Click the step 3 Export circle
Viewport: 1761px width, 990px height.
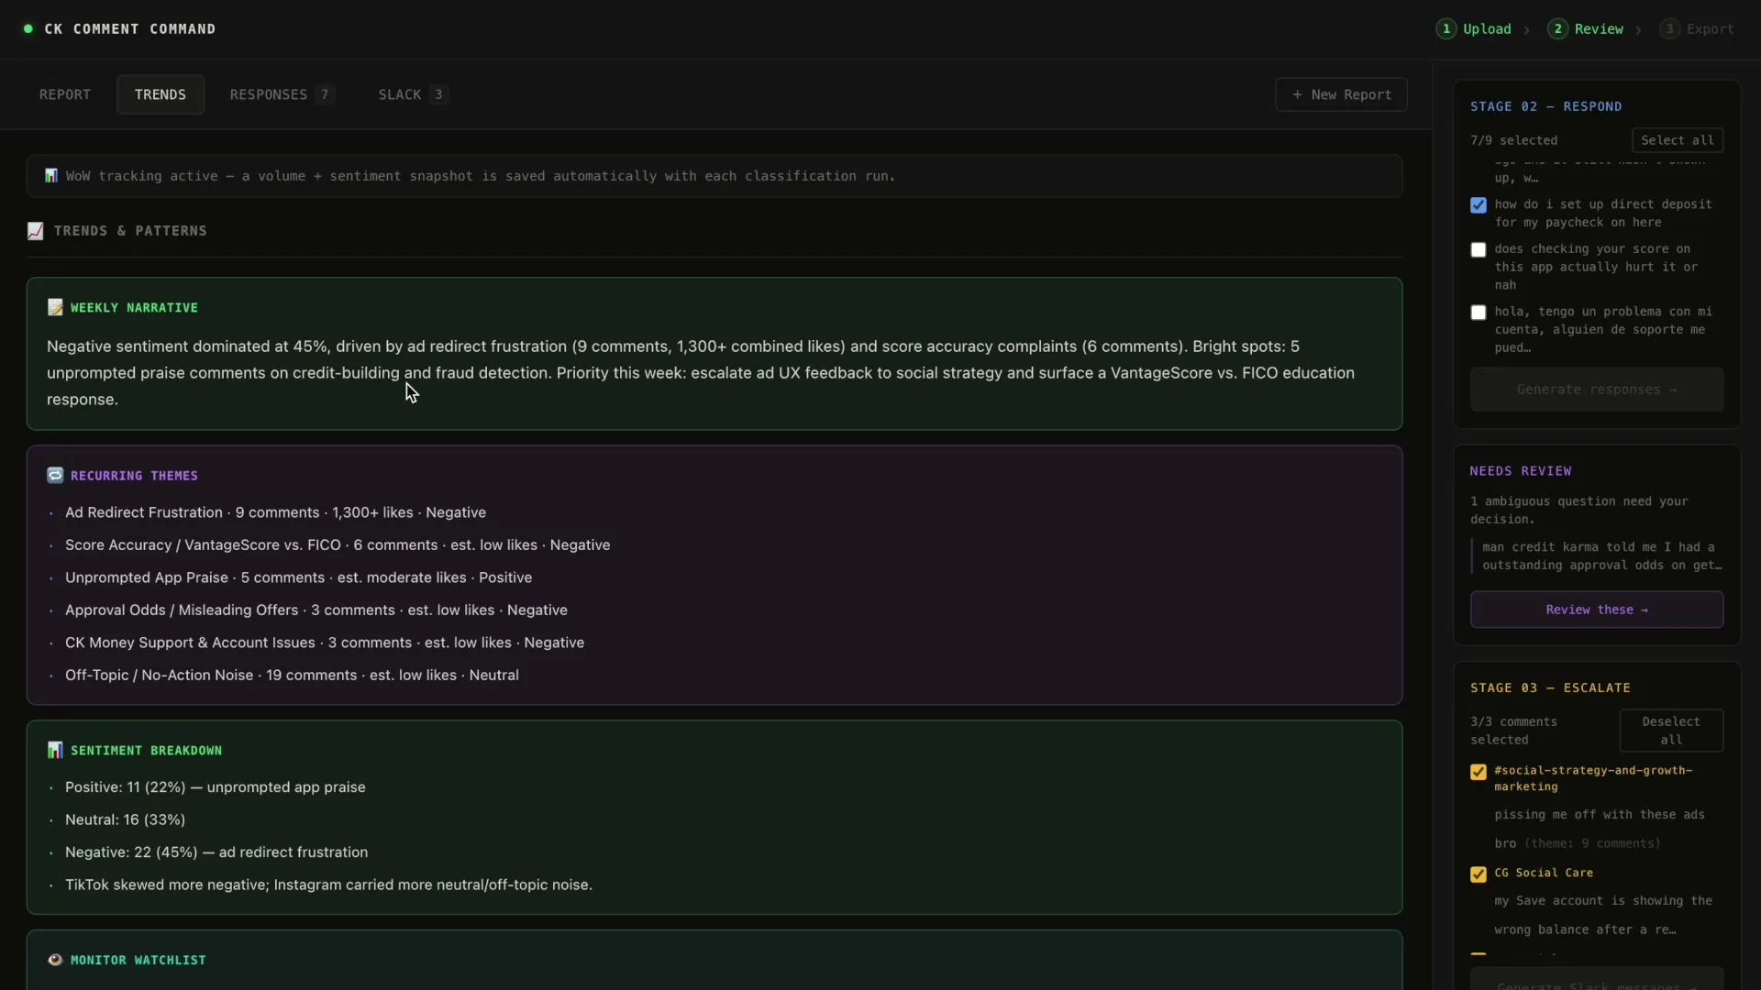point(1669,28)
